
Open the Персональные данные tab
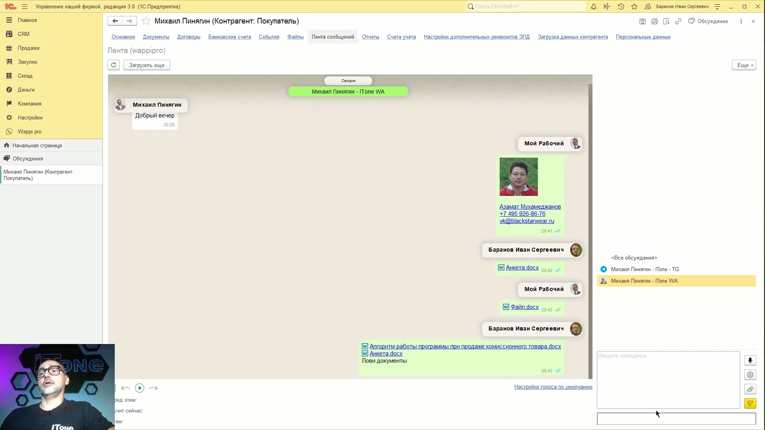point(643,37)
